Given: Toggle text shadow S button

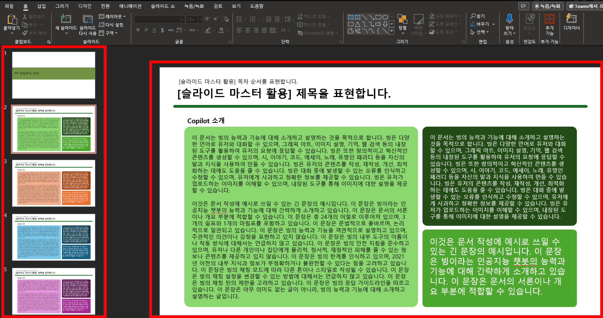Looking at the screenshot, I should pos(162,30).
